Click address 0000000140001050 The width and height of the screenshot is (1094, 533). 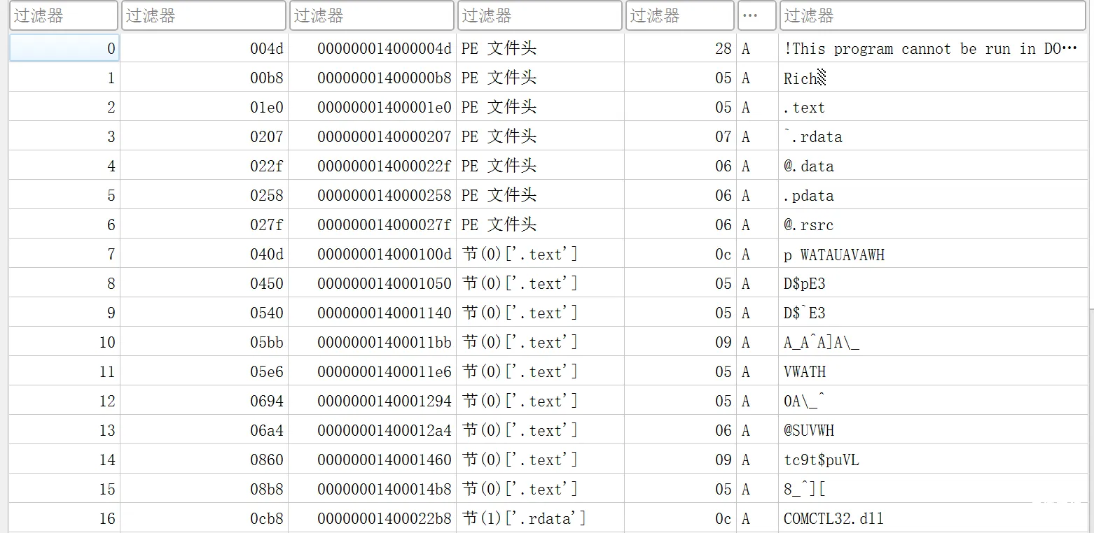pyautogui.click(x=385, y=284)
